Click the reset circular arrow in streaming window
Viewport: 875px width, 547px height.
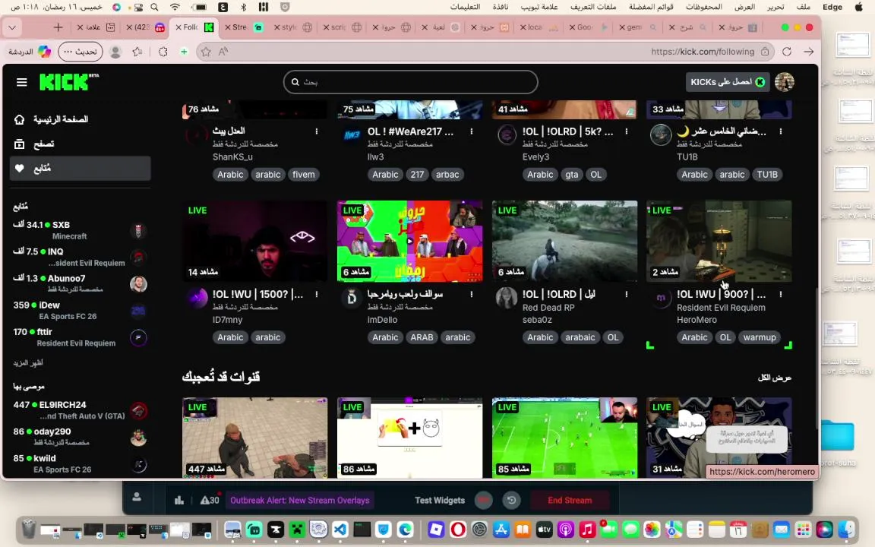pos(511,500)
